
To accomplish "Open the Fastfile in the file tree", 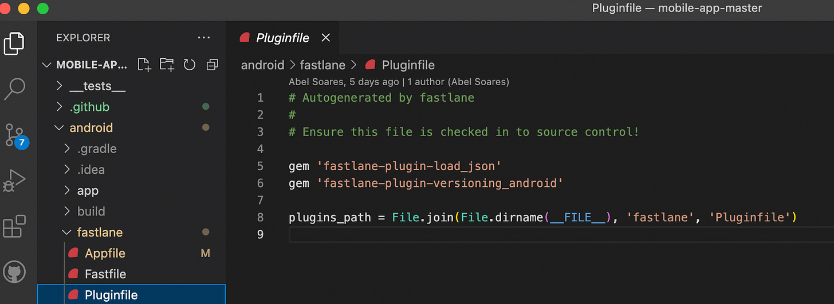I will point(131,274).
